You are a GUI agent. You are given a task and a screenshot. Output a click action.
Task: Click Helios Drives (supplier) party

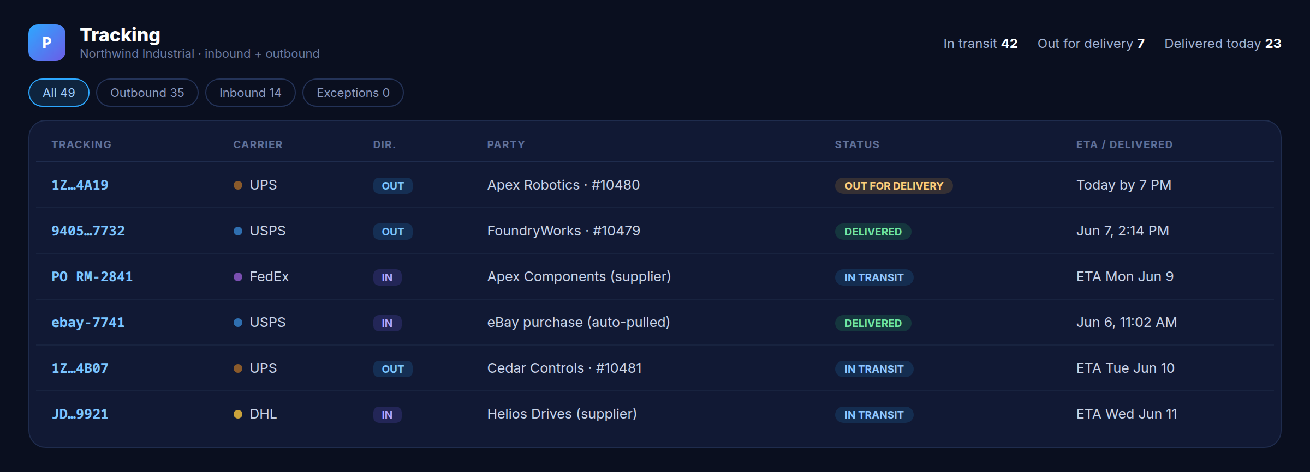click(x=562, y=414)
